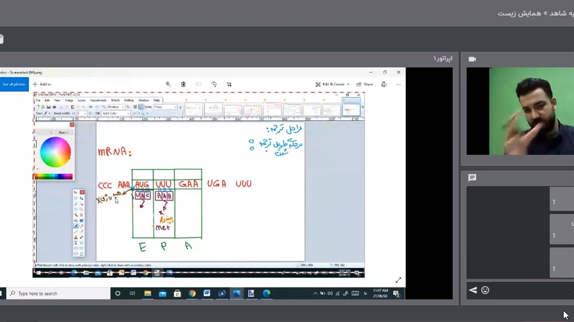The height and width of the screenshot is (322, 574).
Task: Click the rotate image icon
Action: (x=214, y=84)
